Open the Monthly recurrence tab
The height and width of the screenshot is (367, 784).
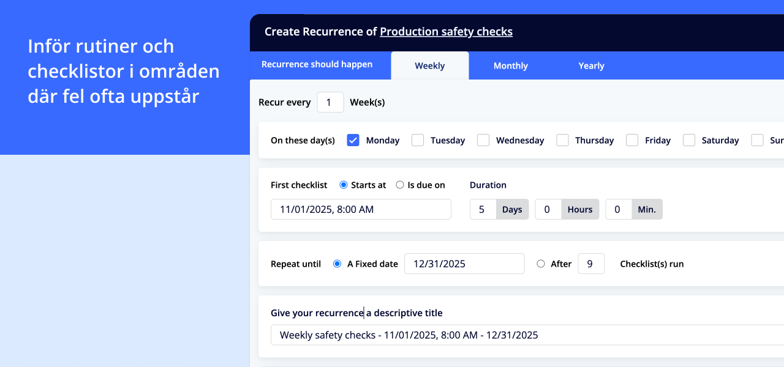click(x=510, y=66)
